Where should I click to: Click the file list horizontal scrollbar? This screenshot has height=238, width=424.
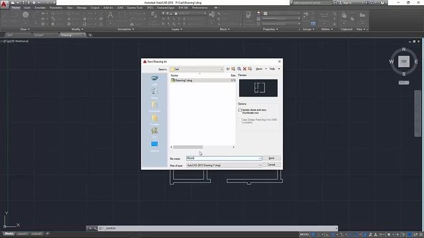coord(188,147)
